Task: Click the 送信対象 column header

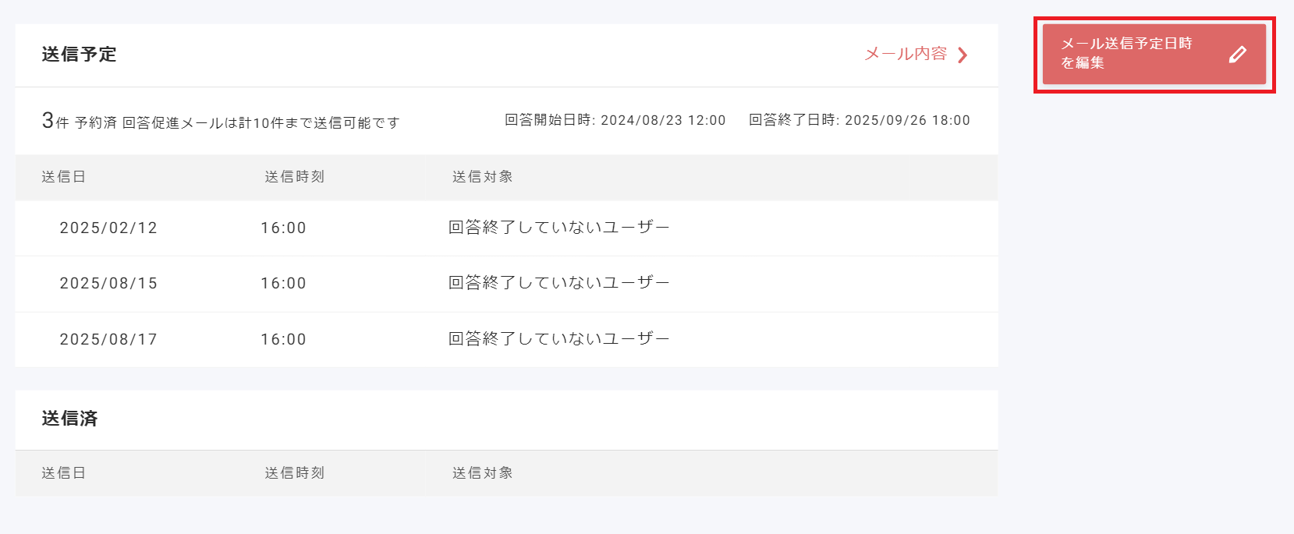Action: 482,177
